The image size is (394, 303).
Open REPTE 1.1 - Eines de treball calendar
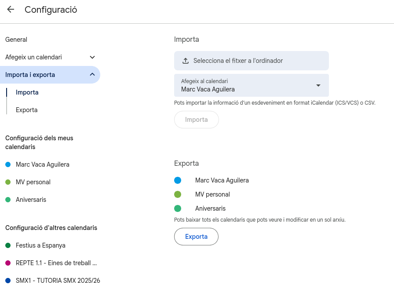coord(56,263)
